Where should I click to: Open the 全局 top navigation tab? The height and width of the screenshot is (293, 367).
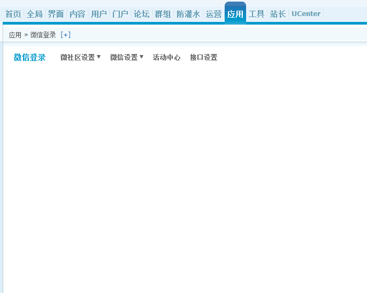tap(35, 14)
